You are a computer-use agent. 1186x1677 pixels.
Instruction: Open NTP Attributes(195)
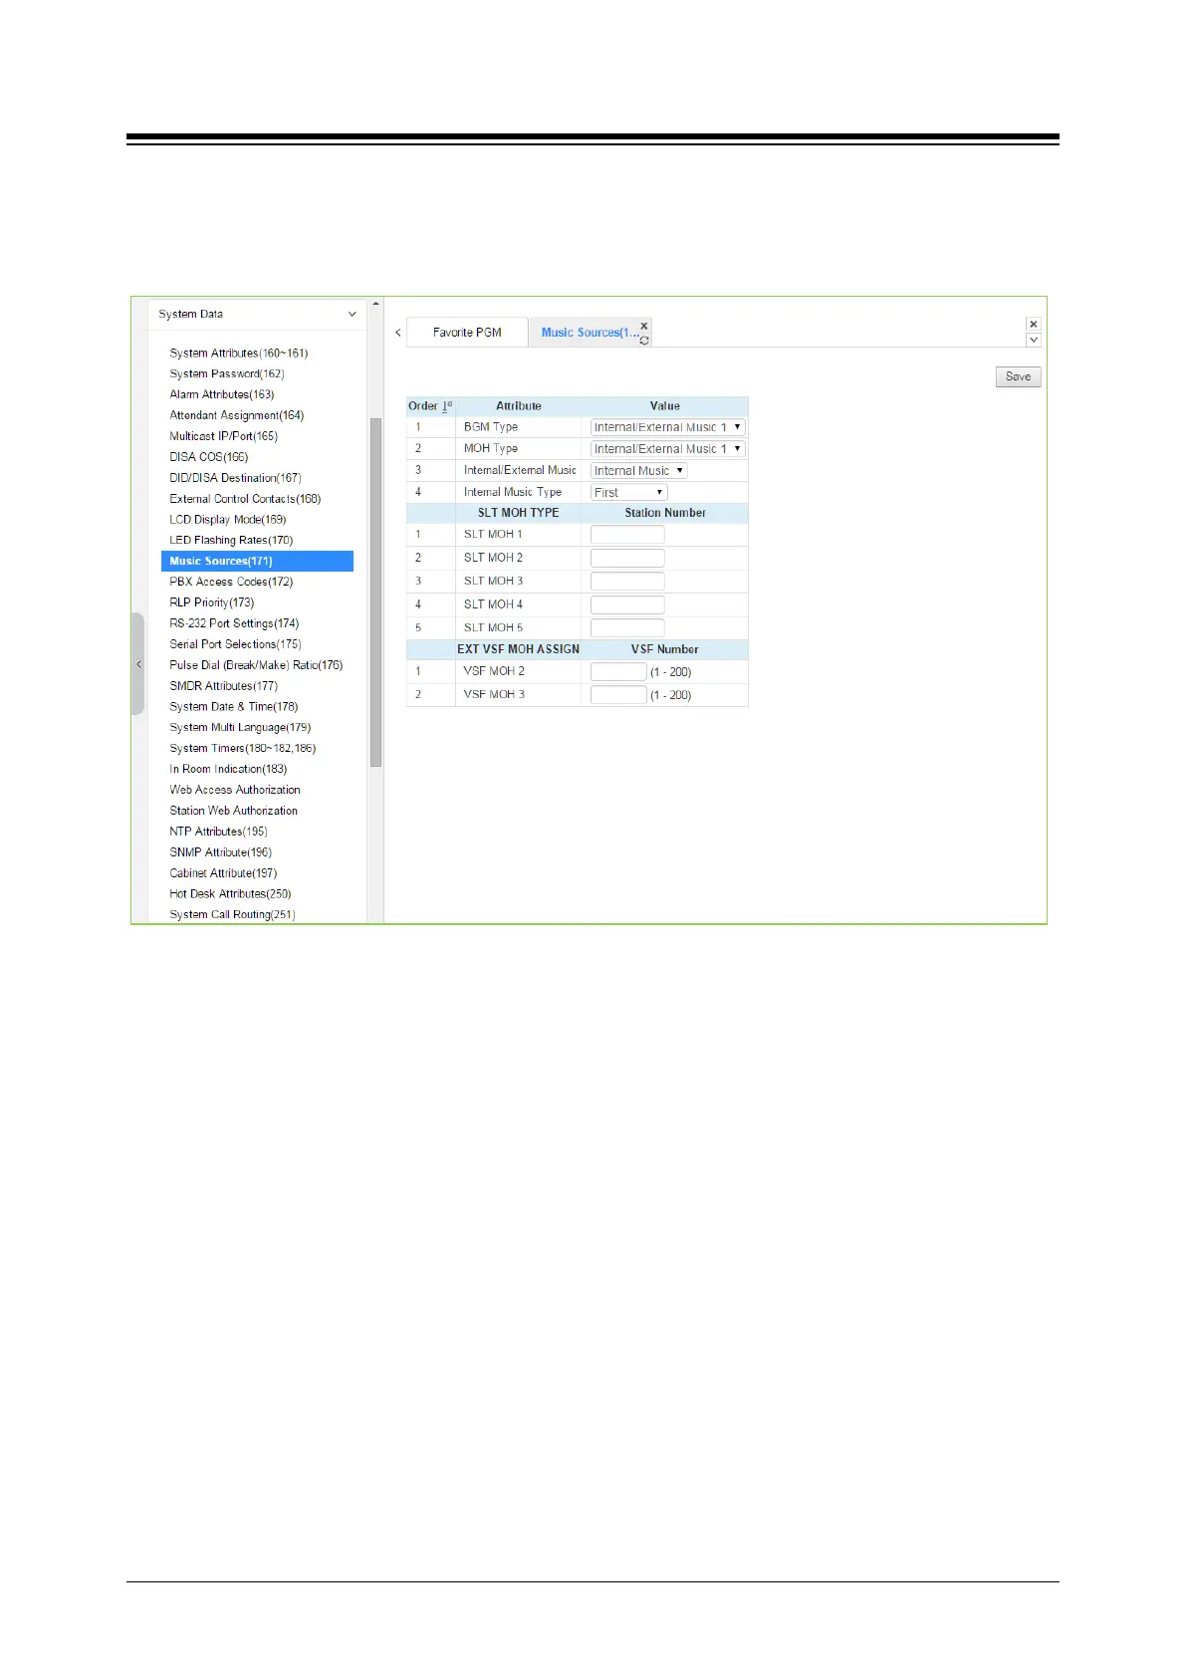pyautogui.click(x=219, y=832)
